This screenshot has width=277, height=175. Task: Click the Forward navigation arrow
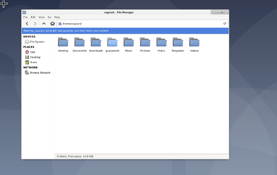click(35, 24)
